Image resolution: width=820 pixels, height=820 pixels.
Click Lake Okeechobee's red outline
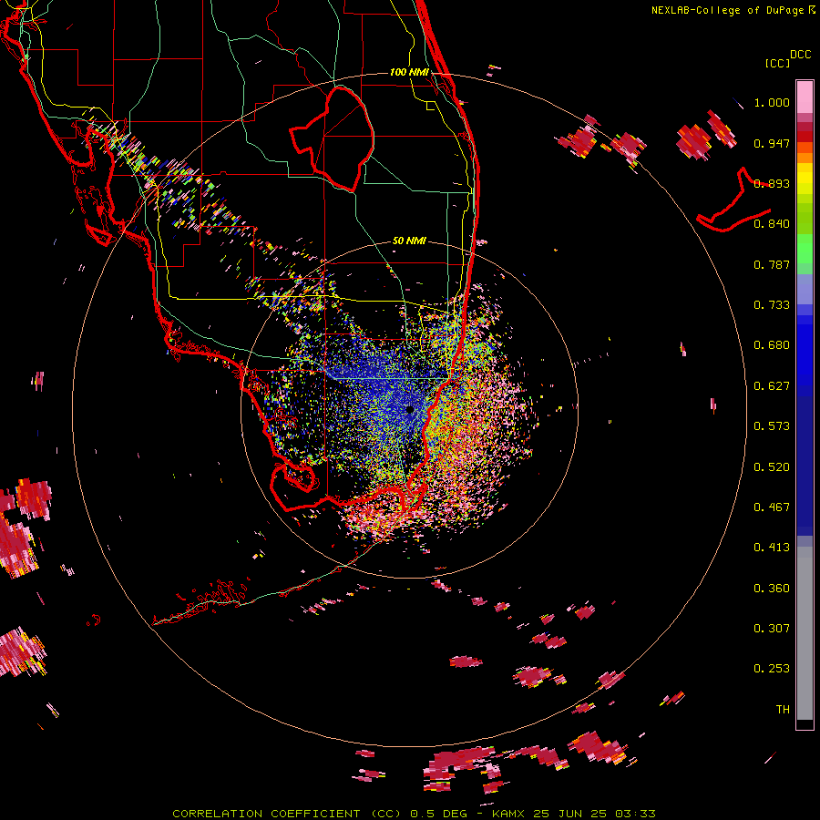pyautogui.click(x=332, y=139)
